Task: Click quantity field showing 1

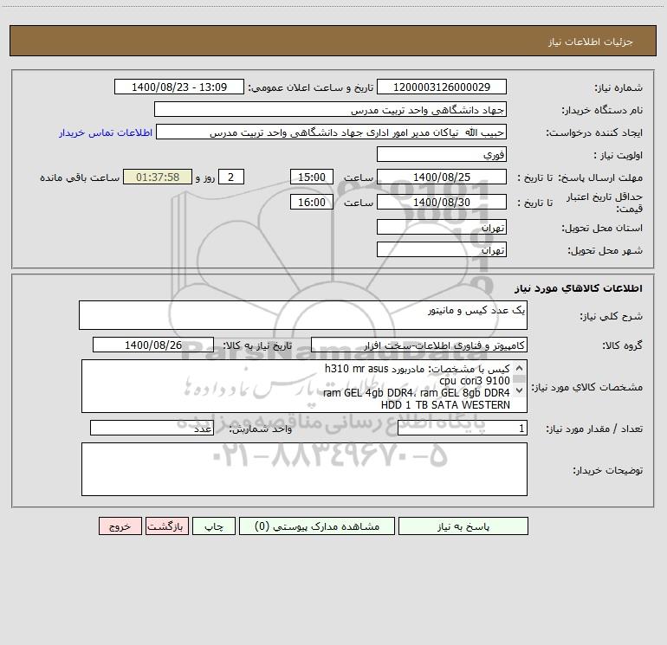Action: tap(463, 429)
